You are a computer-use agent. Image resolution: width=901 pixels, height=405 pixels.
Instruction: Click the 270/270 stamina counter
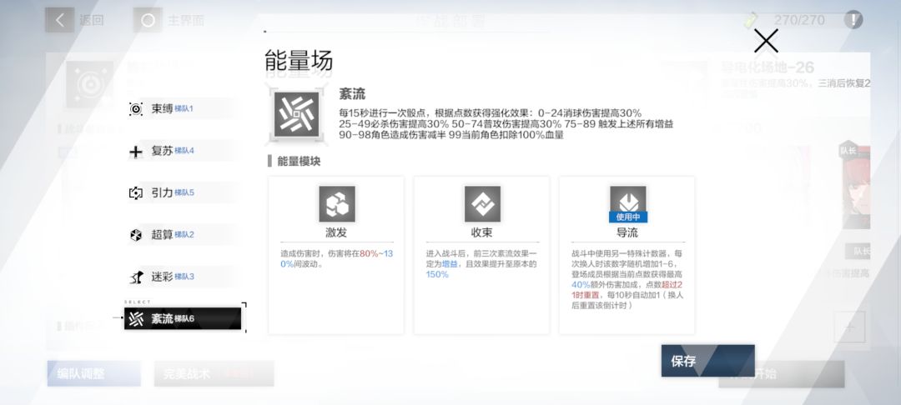click(x=799, y=21)
